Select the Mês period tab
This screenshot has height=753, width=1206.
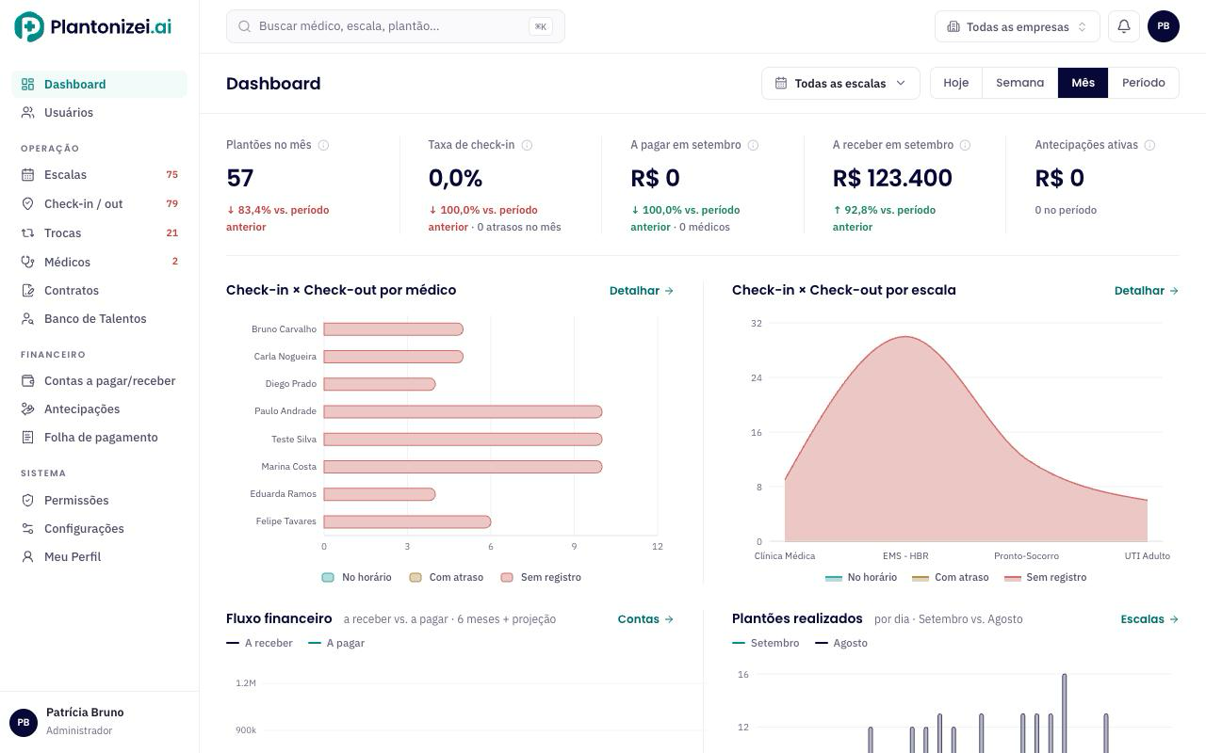click(1083, 83)
